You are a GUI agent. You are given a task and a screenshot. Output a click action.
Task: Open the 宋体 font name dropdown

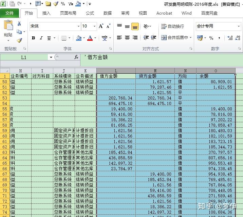(79, 26)
